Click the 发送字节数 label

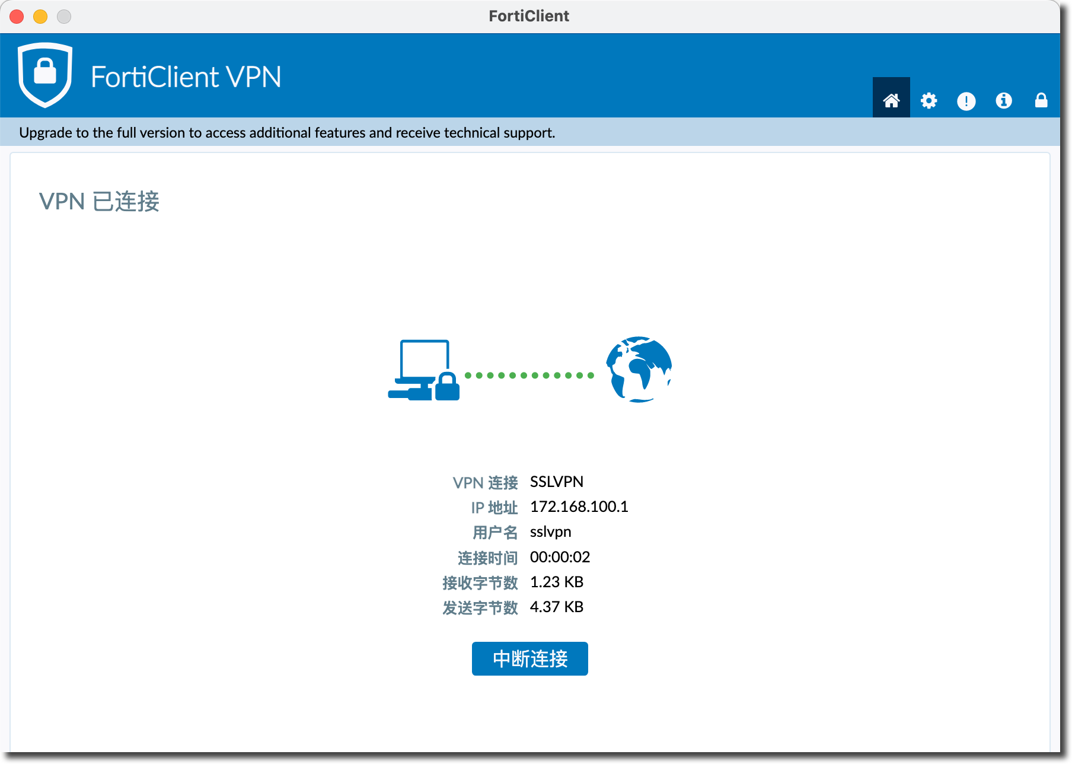(x=480, y=608)
